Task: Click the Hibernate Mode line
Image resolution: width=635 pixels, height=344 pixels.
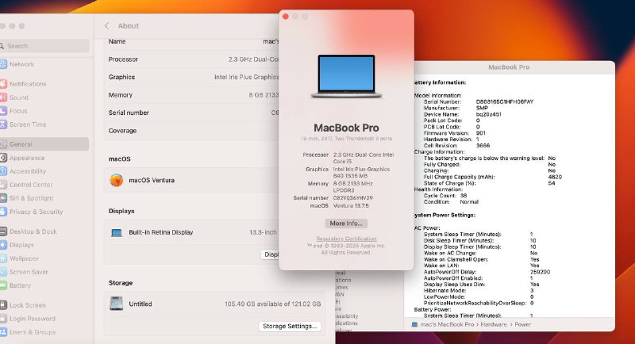Action: click(x=479, y=291)
